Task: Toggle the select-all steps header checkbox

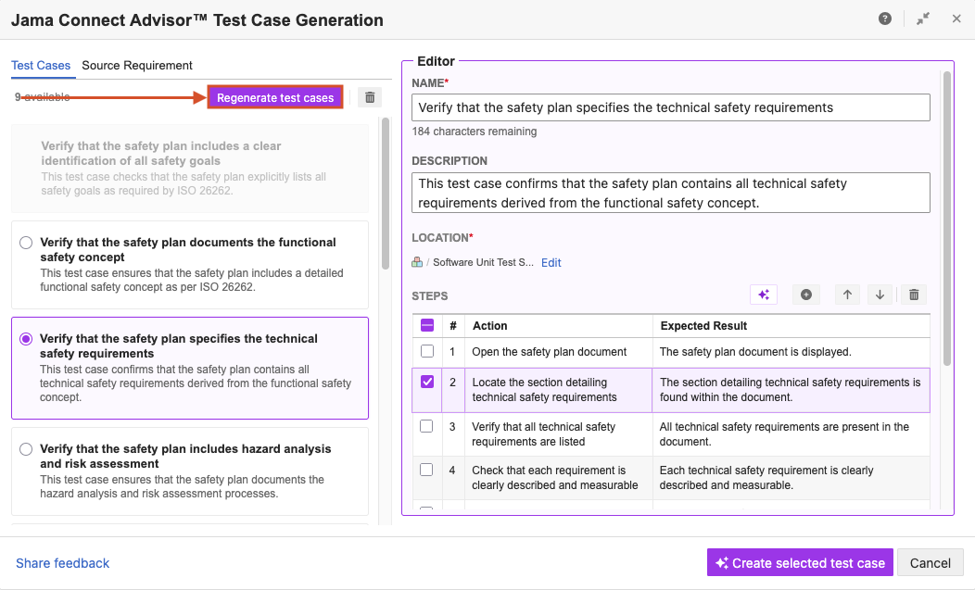Action: (427, 325)
